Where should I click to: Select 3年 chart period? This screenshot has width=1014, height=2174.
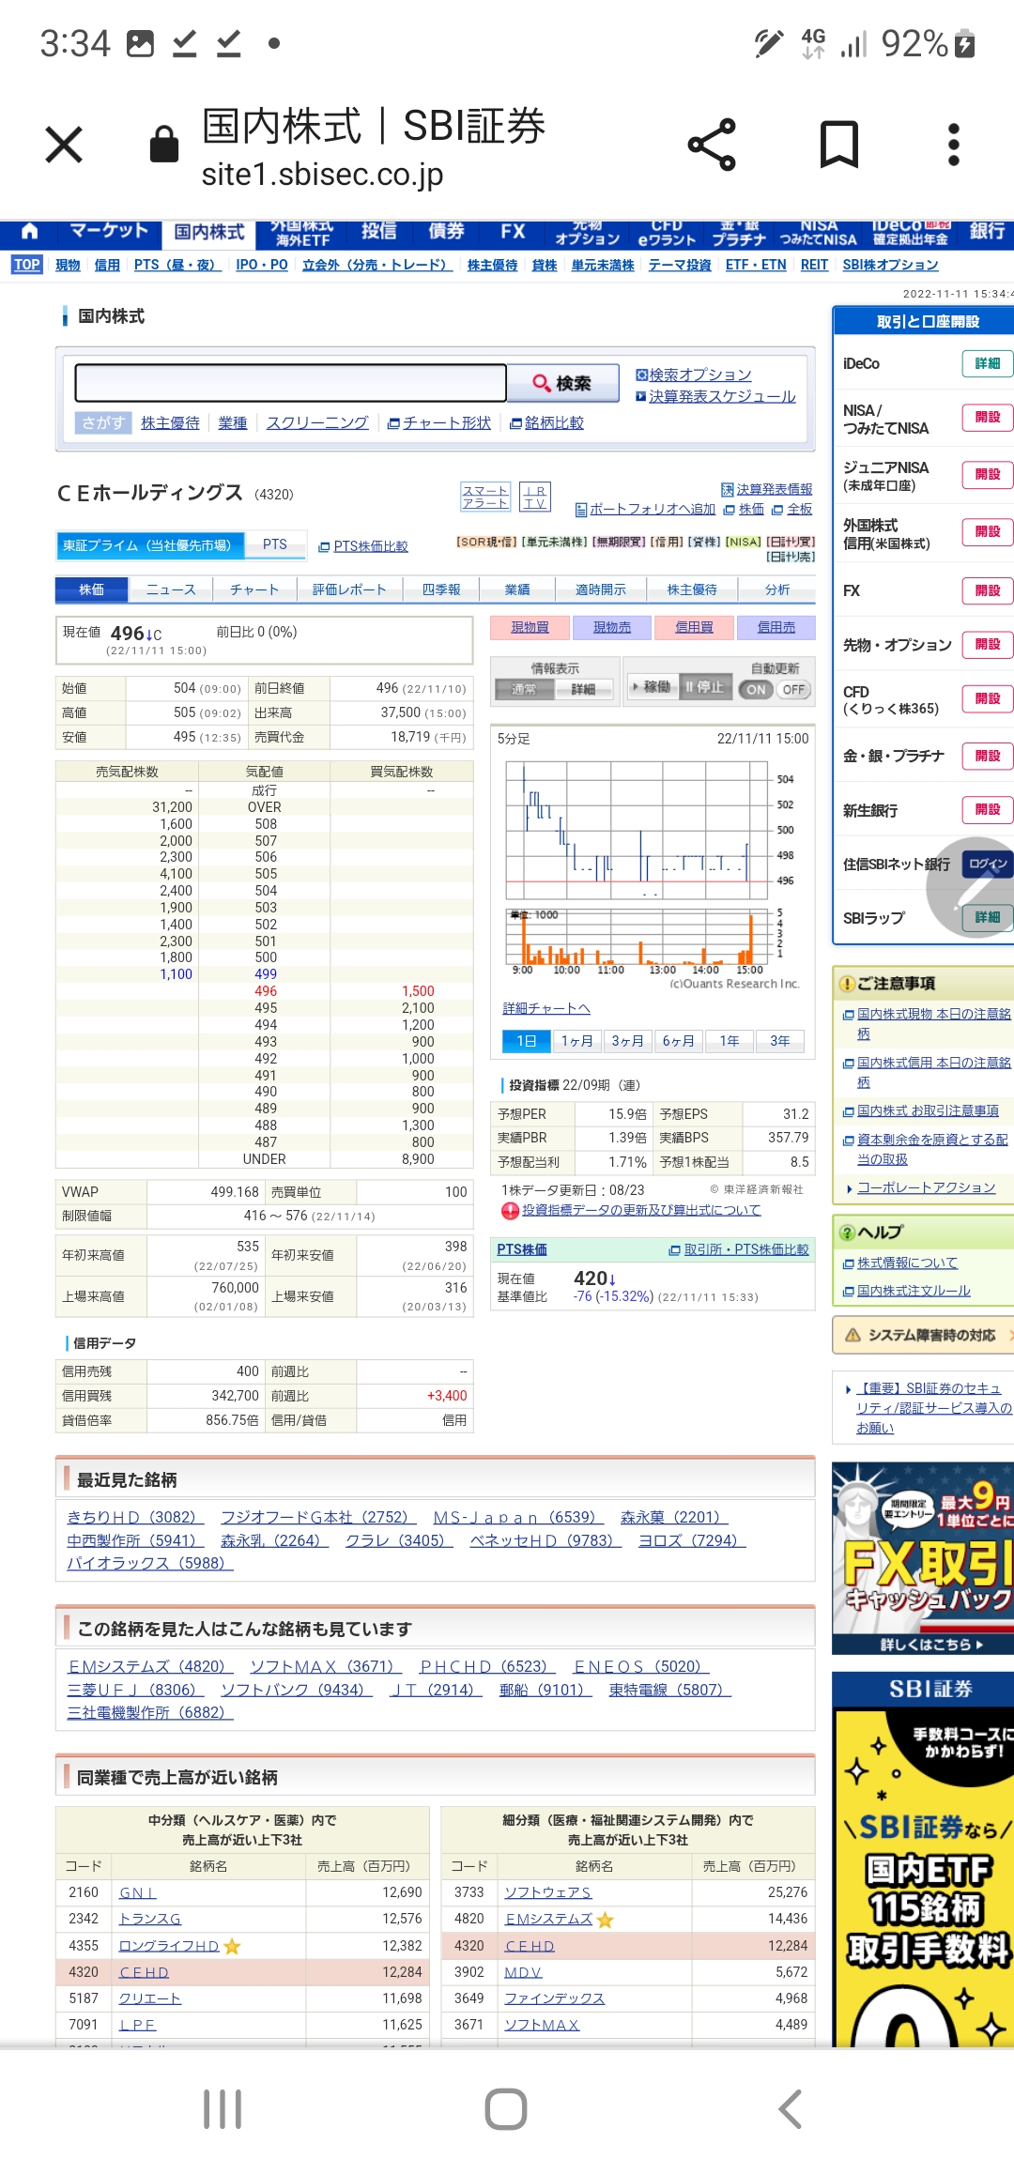click(780, 1041)
